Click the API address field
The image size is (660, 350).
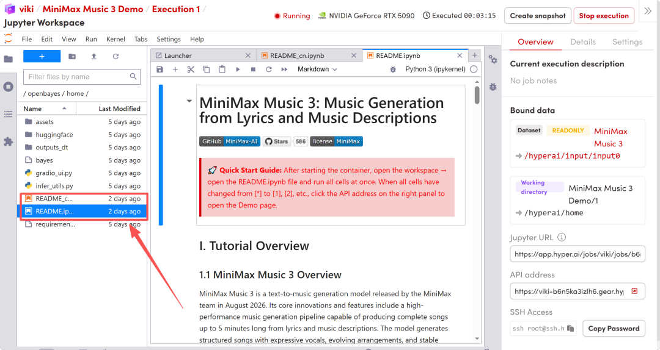(577, 291)
